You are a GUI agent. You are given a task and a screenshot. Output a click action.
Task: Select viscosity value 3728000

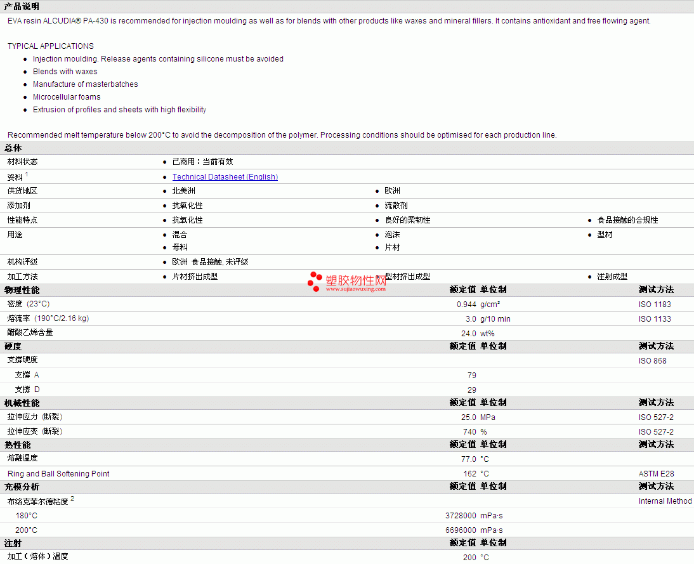pos(461,516)
